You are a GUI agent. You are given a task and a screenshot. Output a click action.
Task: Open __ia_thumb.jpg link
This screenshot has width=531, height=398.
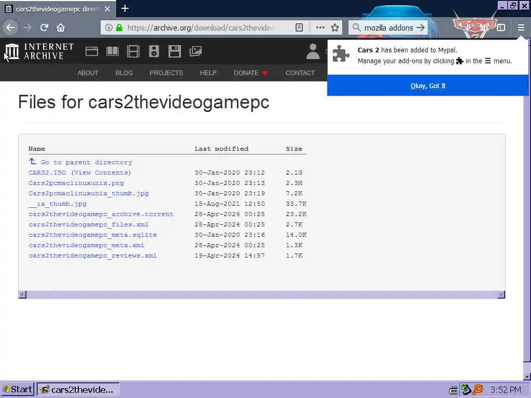tap(58, 204)
